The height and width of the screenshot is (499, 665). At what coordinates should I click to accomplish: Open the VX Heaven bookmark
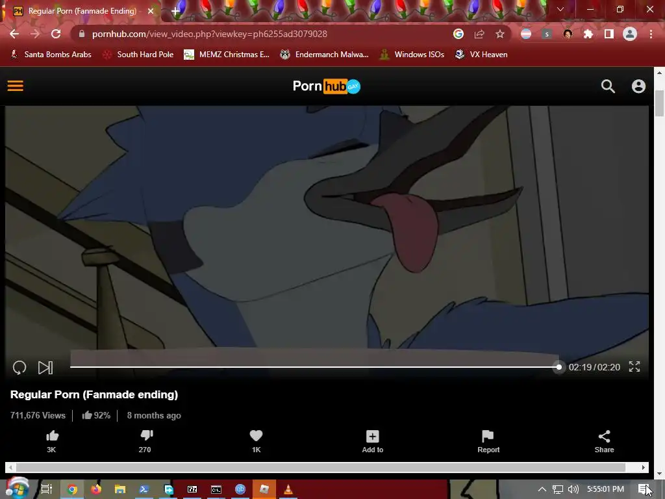481,55
